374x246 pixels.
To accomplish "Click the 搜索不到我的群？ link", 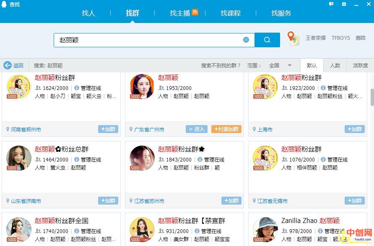I will (221, 65).
